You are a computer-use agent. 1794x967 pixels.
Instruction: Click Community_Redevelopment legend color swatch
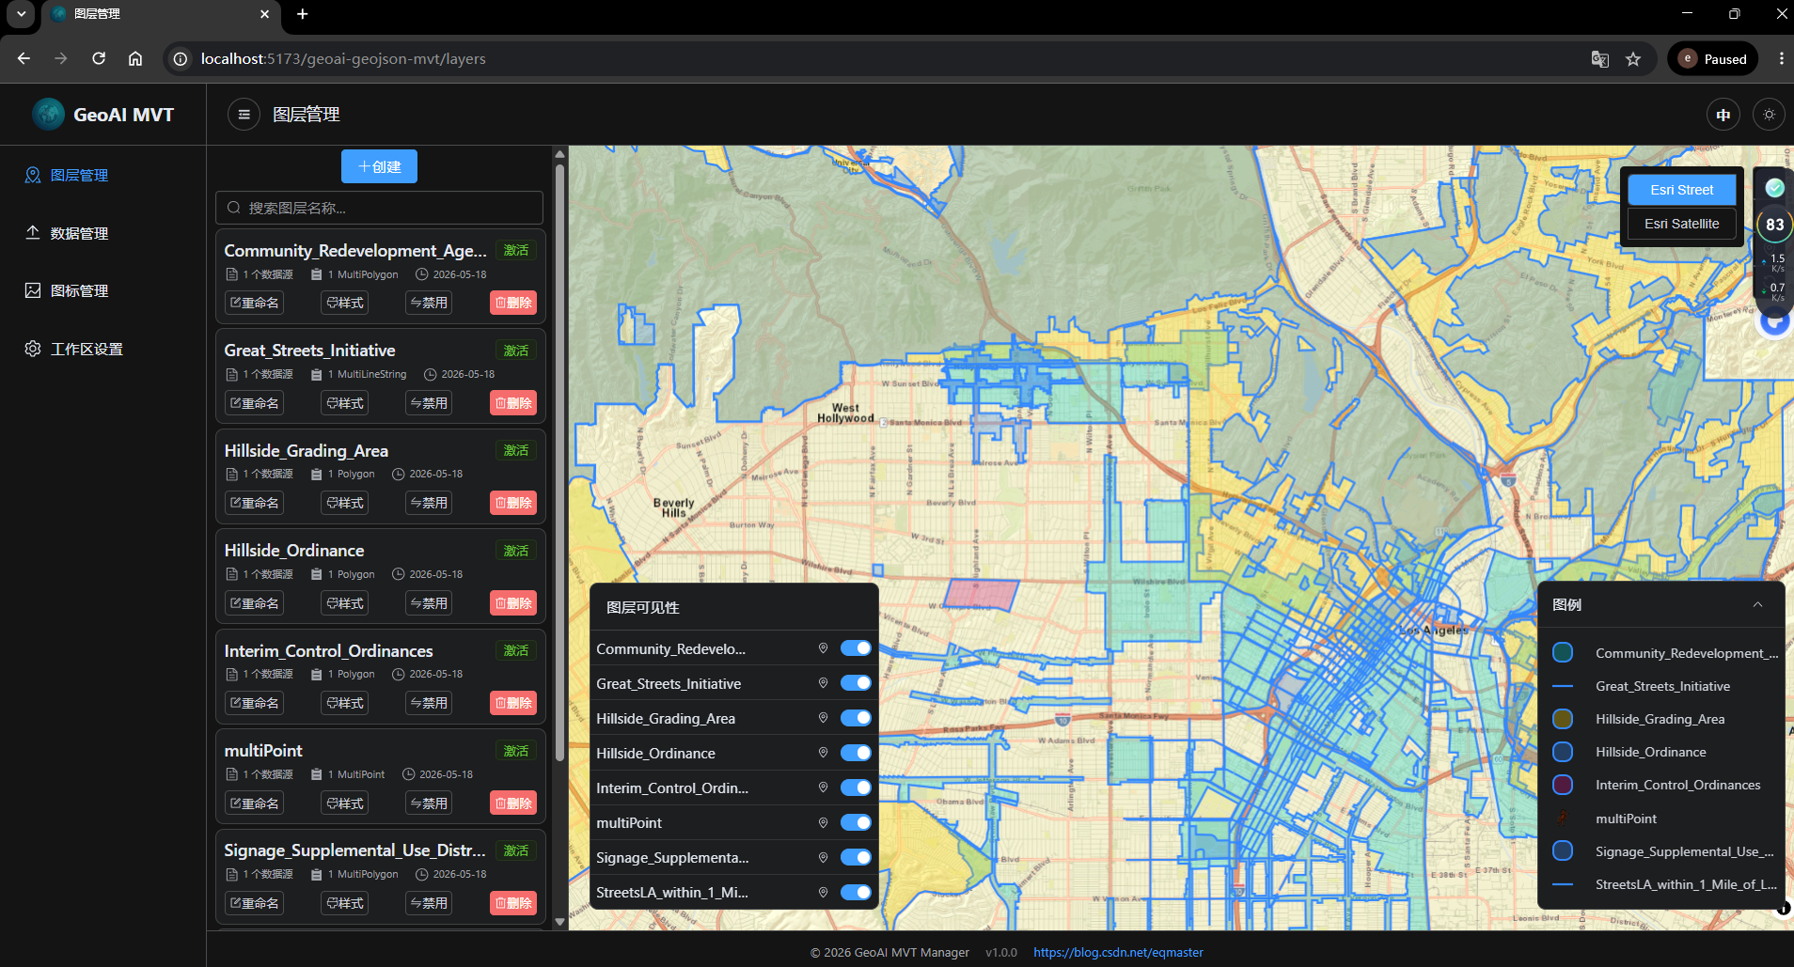click(x=1563, y=652)
